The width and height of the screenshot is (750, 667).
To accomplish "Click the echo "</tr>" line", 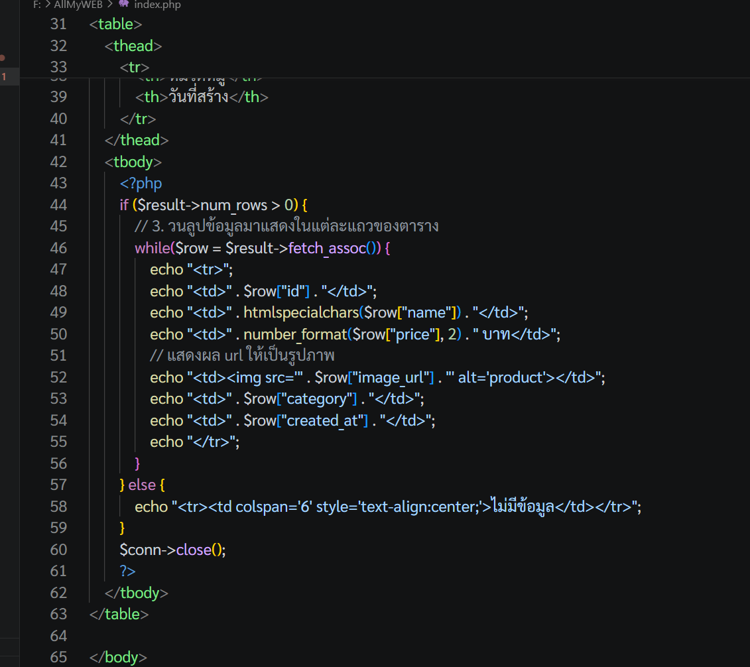I will [x=195, y=442].
